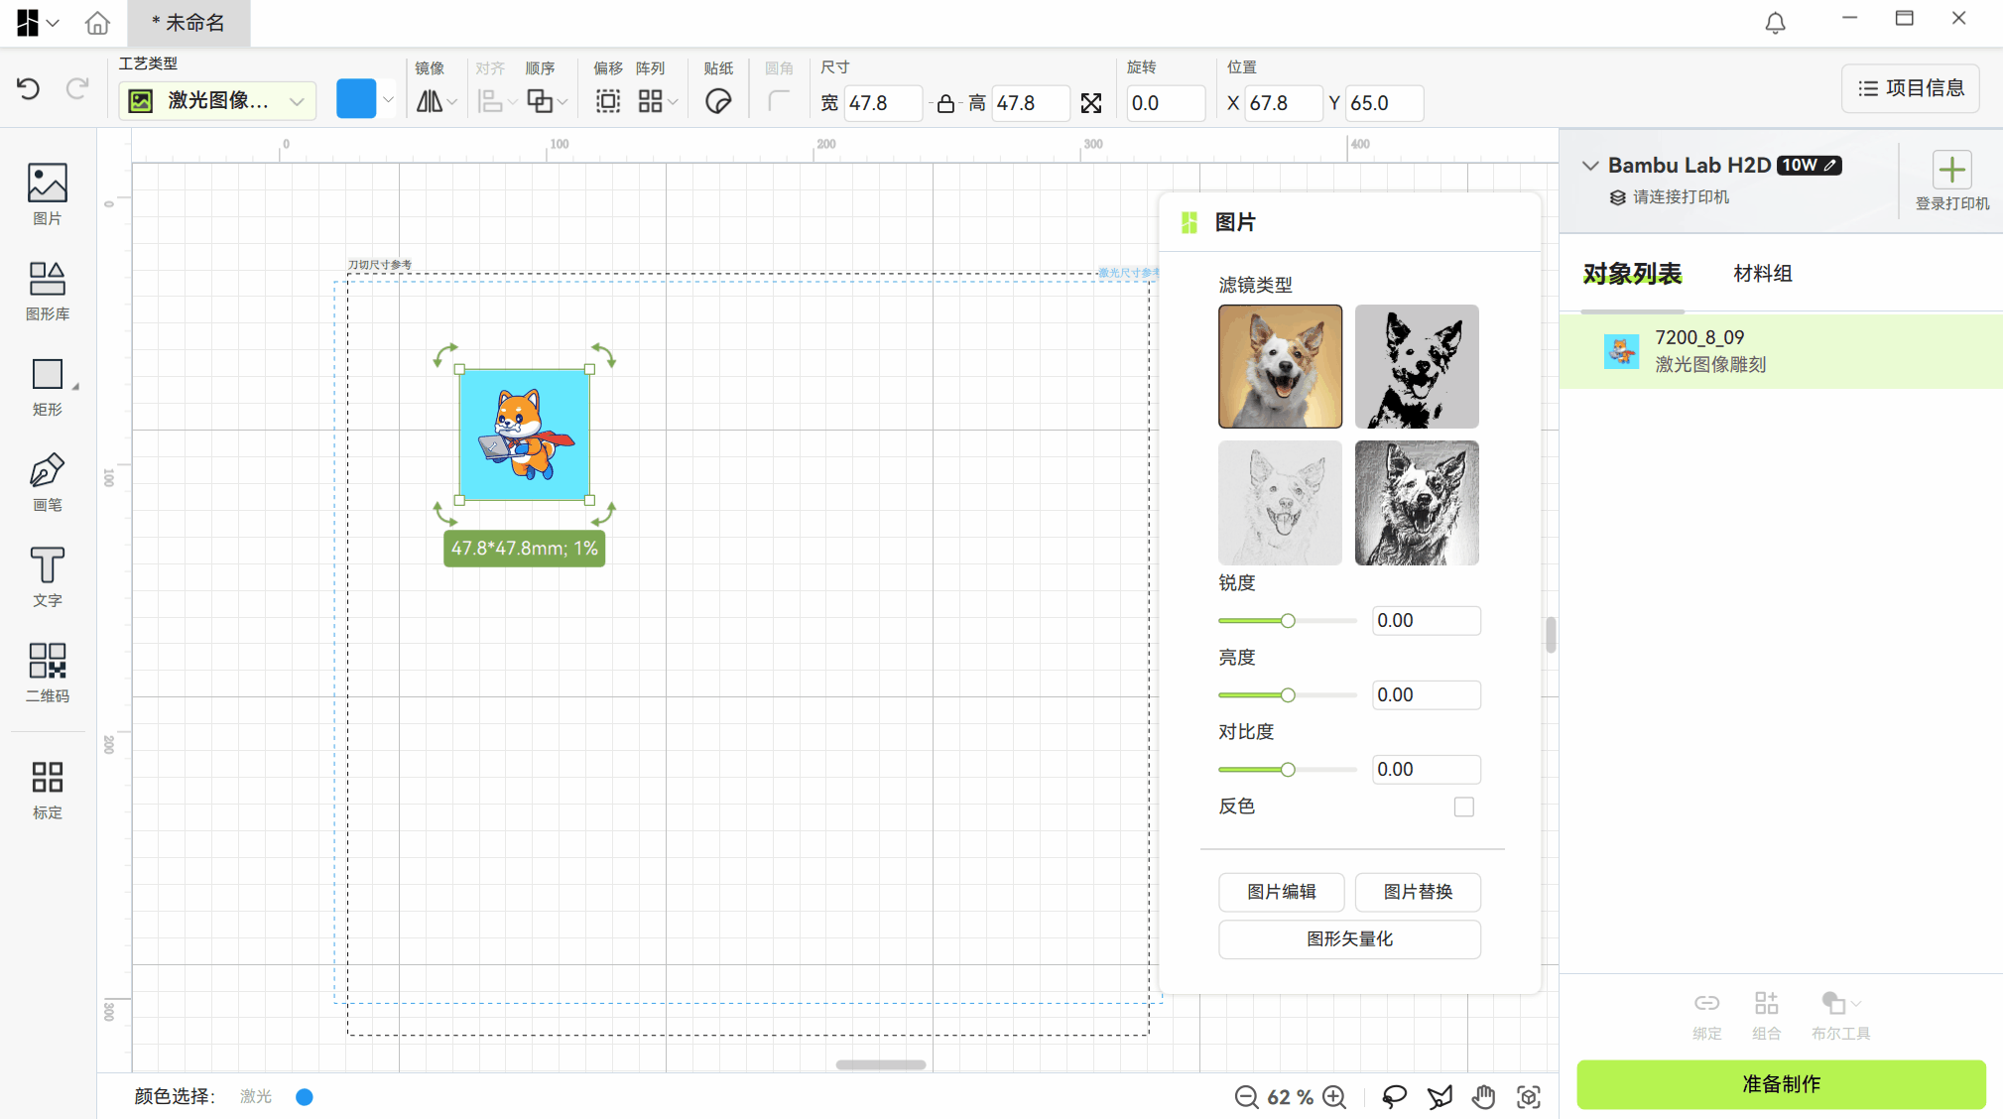Select the lasso selection tool

[x=1394, y=1096]
